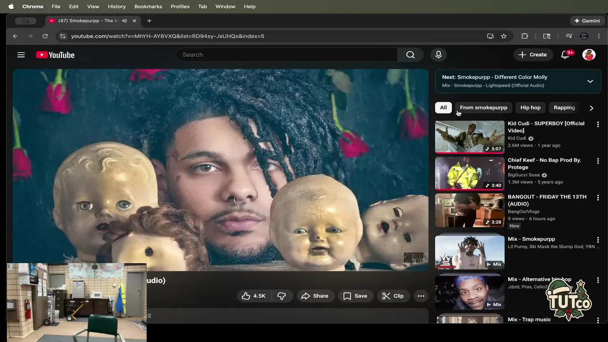Click the search magnifier button
Viewport: 608px width, 342px height.
coord(410,55)
